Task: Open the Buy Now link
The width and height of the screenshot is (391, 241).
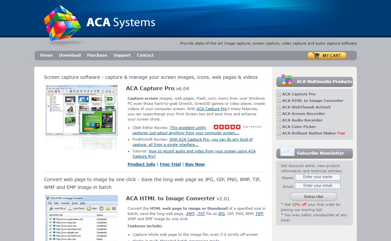Action: coord(195,164)
